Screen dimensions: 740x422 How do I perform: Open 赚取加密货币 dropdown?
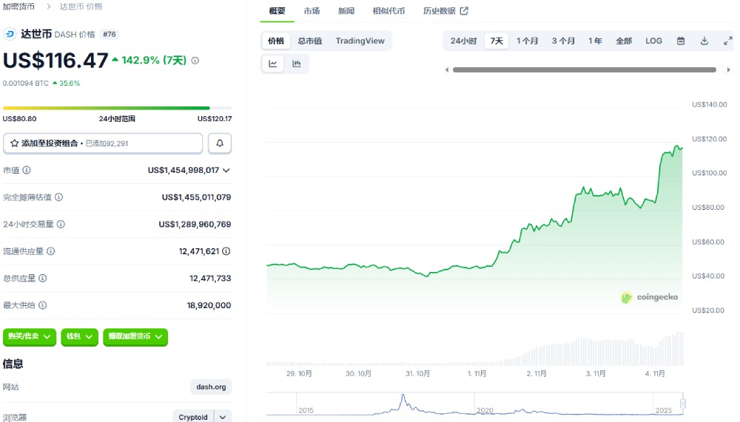[x=135, y=337]
